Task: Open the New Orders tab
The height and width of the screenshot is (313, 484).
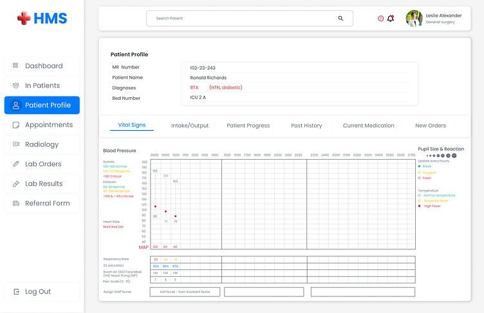Action: [431, 126]
